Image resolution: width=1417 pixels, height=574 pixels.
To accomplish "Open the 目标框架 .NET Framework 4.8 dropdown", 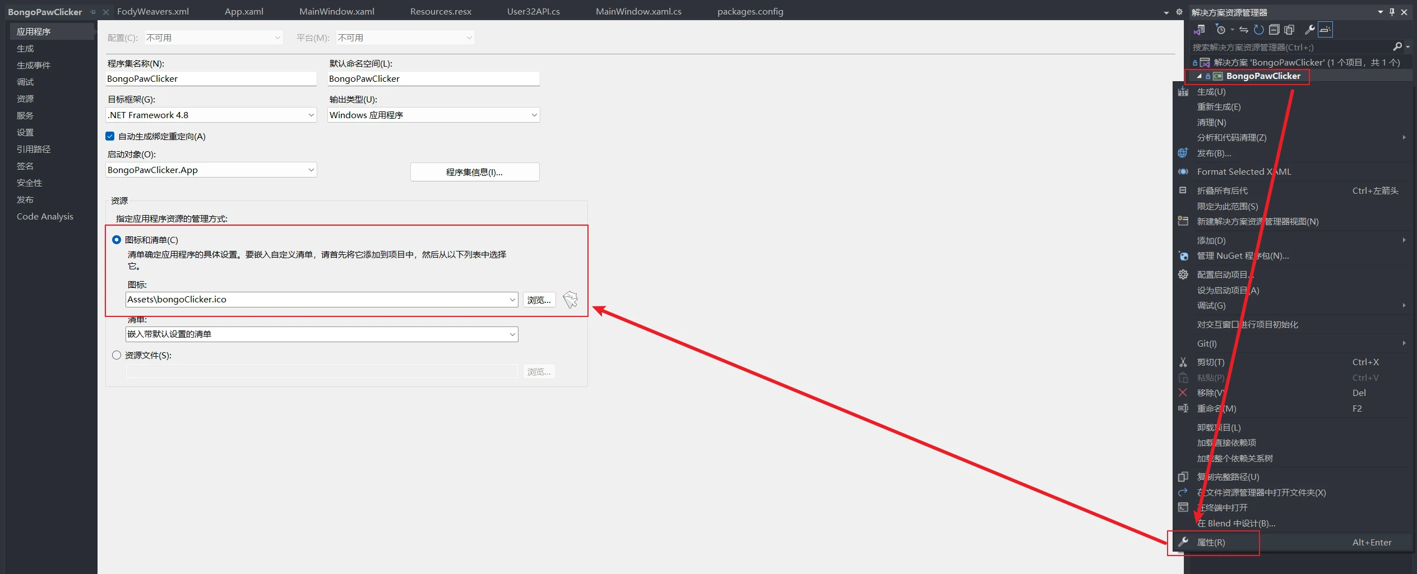I will point(211,115).
